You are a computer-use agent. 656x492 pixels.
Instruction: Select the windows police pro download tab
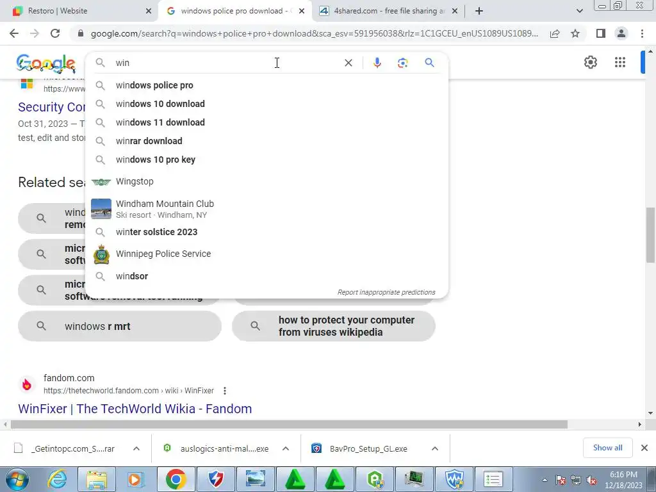point(236,11)
